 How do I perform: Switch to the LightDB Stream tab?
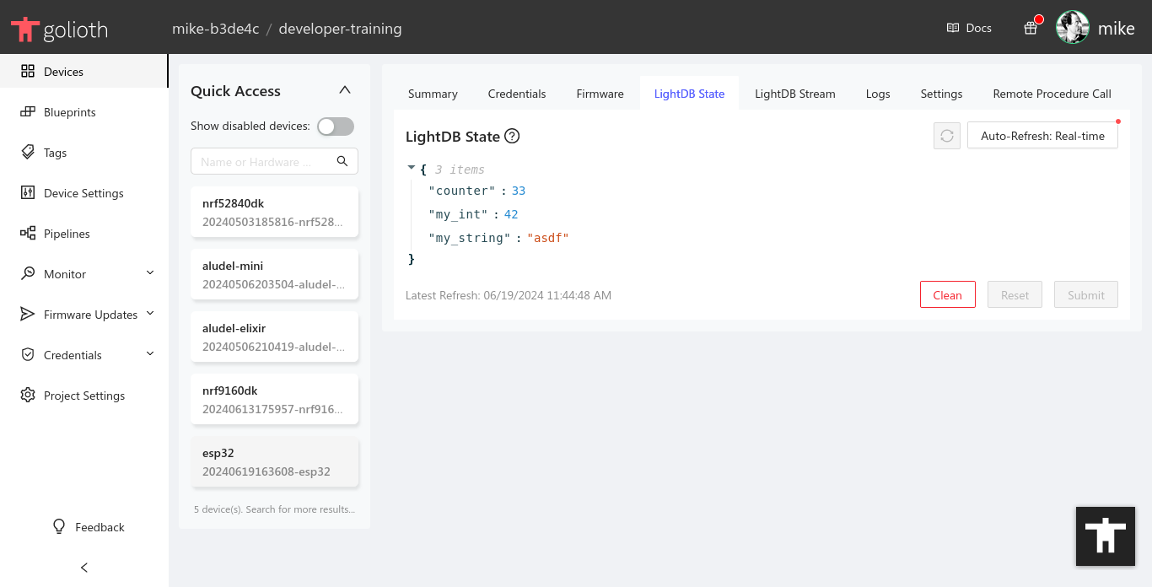(794, 94)
